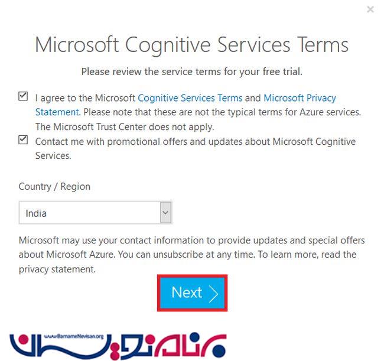Click the 'privacy statement.' text ending the paragraph
384x361 pixels.
tap(57, 269)
